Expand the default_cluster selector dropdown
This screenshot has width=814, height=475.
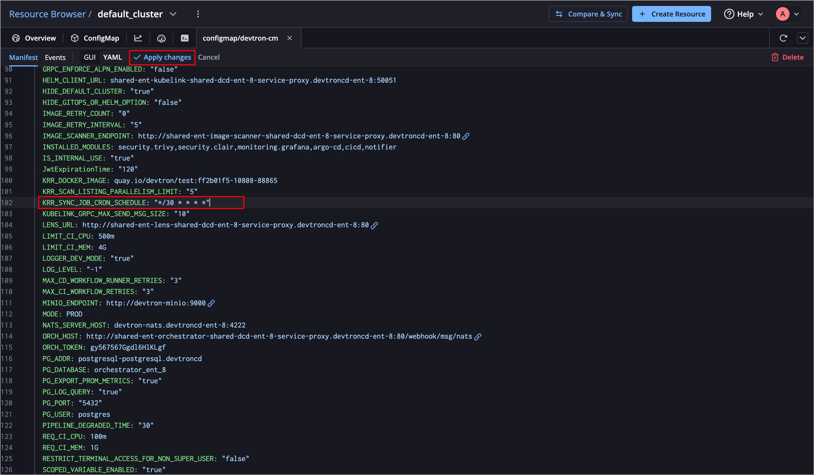173,14
